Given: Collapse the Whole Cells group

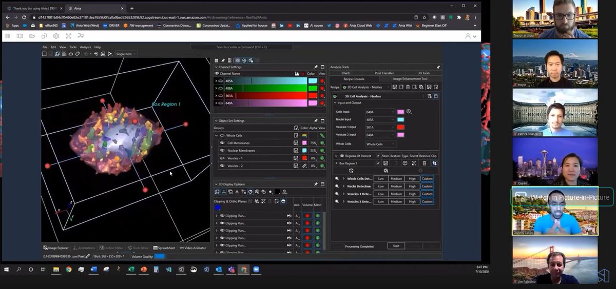Looking at the screenshot, I should tap(217, 135).
